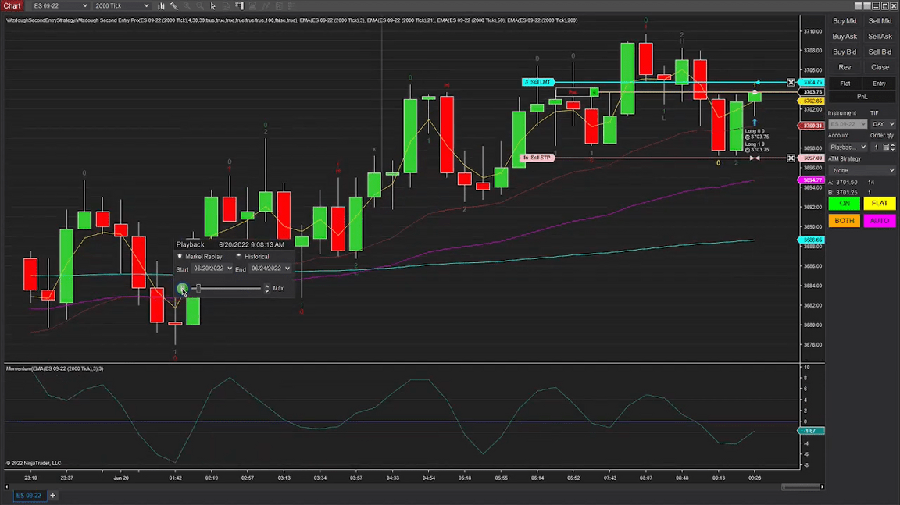Click the Momentum indicator label

(55, 368)
